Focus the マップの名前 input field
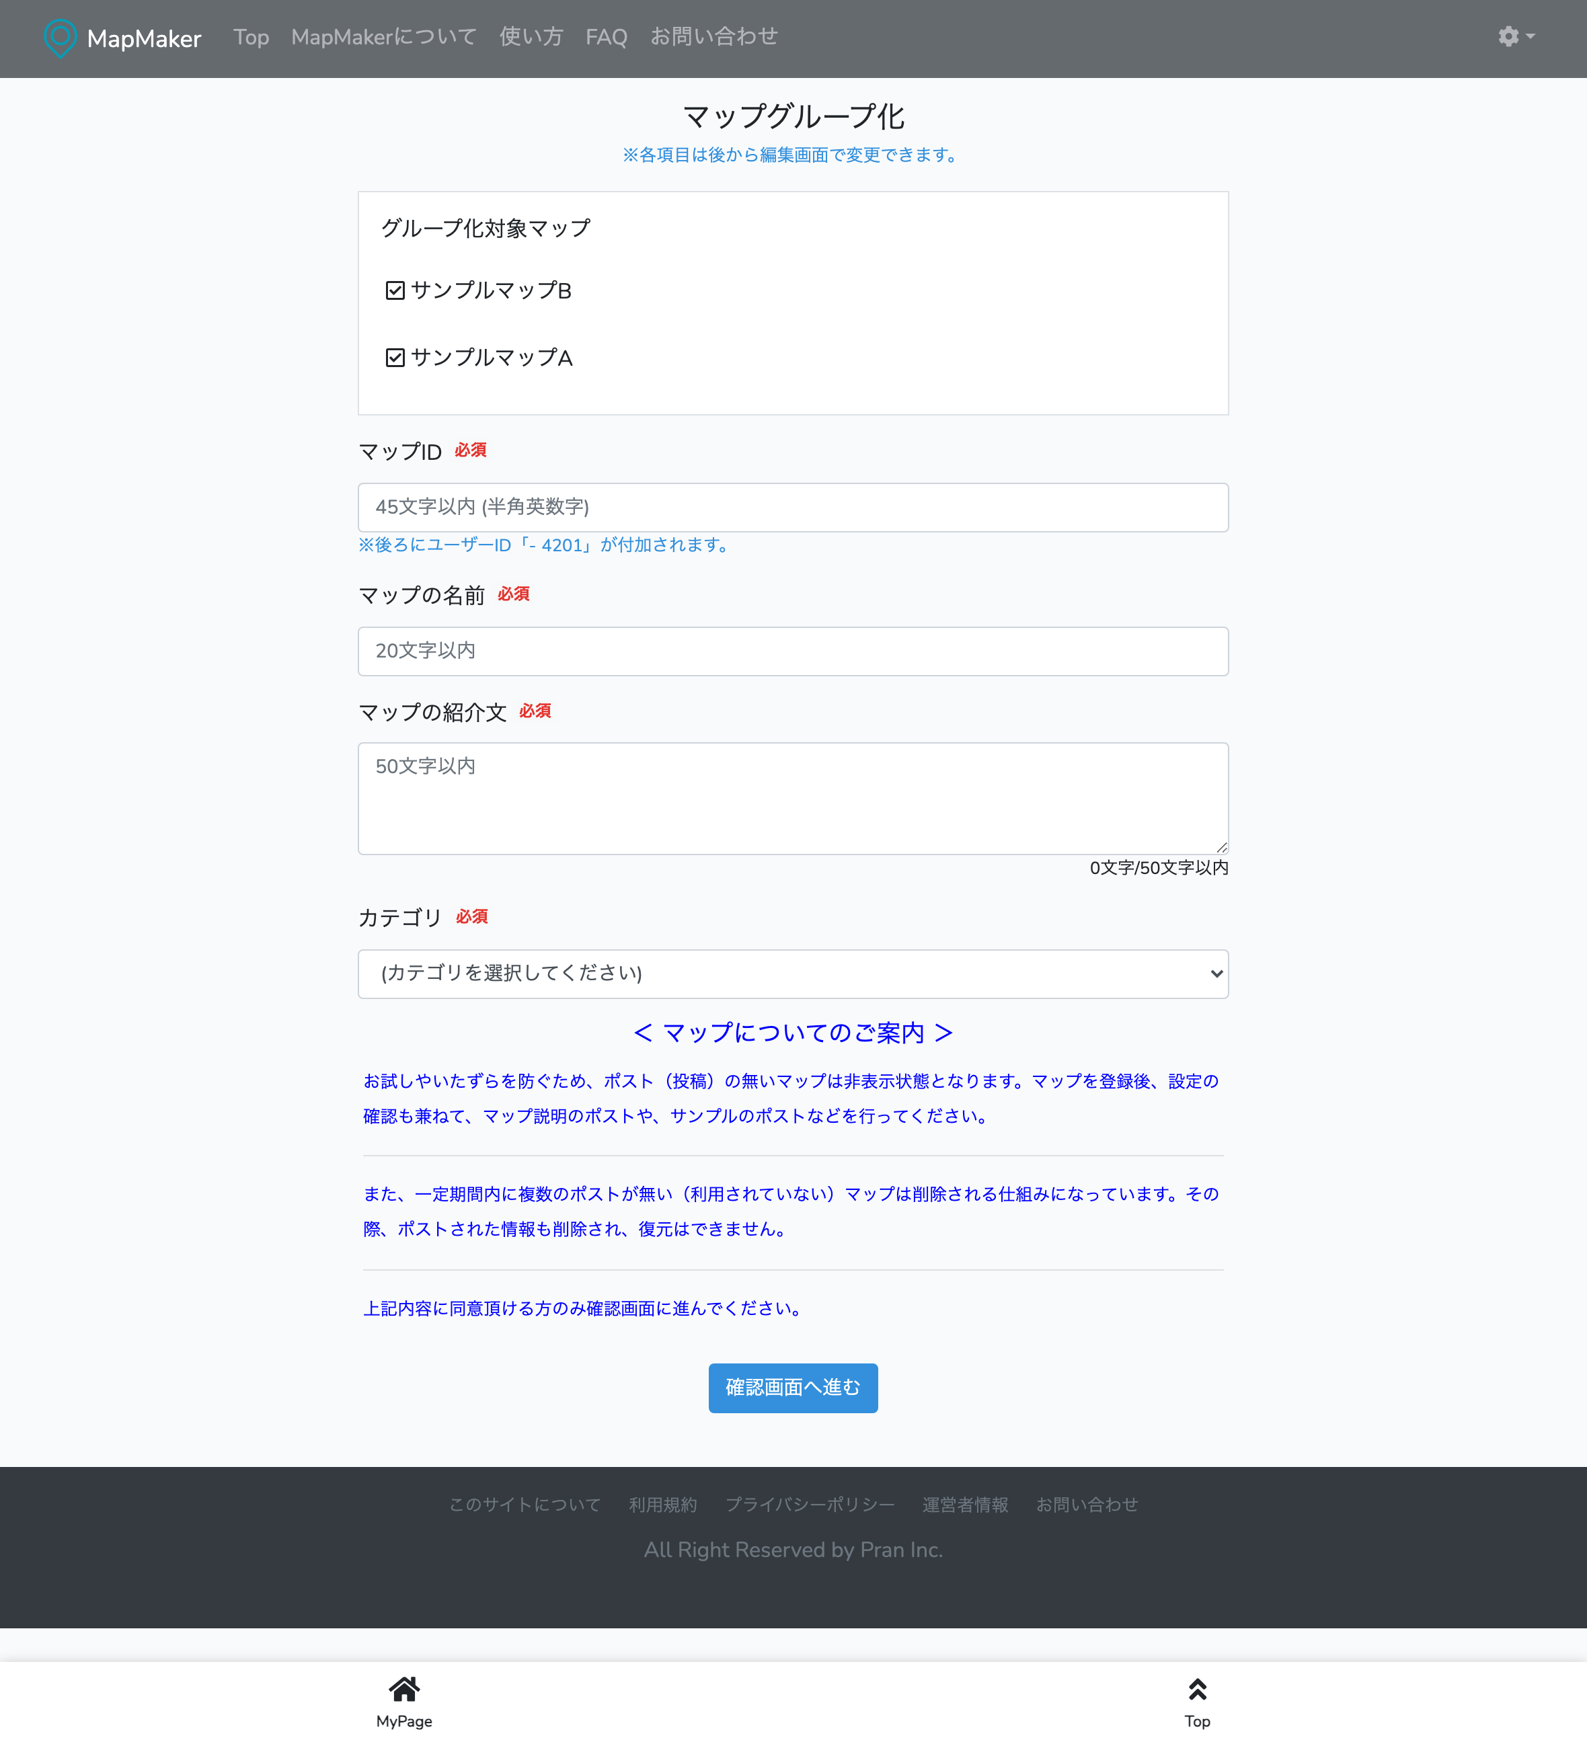 (793, 651)
